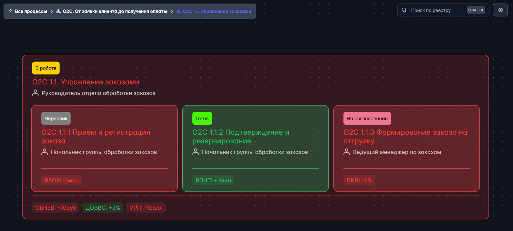Click the CTRL + K shortcut badge
Screen dimensions: 513x231
[476, 10]
